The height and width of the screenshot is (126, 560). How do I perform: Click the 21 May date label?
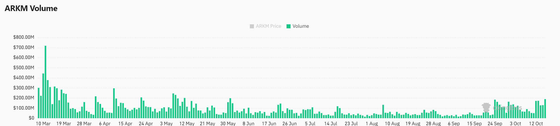208,124
